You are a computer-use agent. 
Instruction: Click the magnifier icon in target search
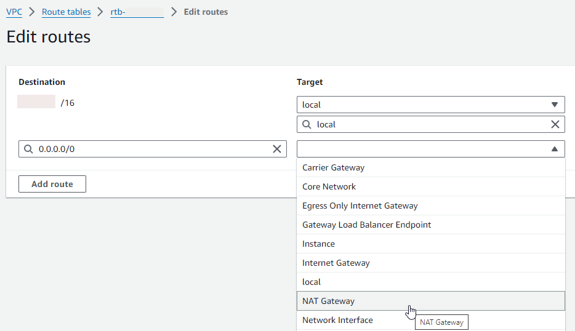click(307, 124)
